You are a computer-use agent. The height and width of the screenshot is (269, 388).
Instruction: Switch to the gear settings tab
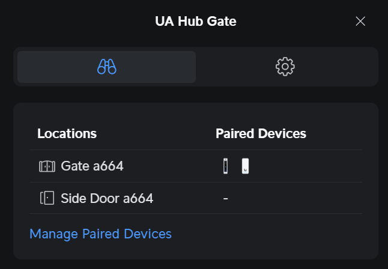pyautogui.click(x=285, y=67)
